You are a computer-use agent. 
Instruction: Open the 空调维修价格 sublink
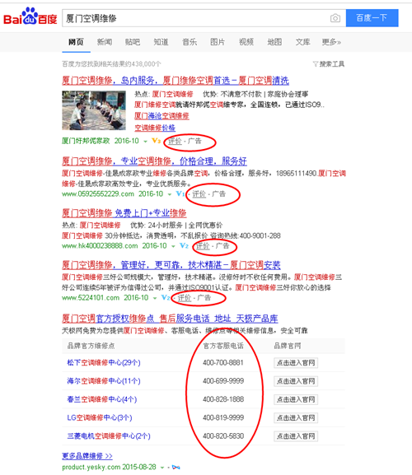pyautogui.click(x=155, y=128)
